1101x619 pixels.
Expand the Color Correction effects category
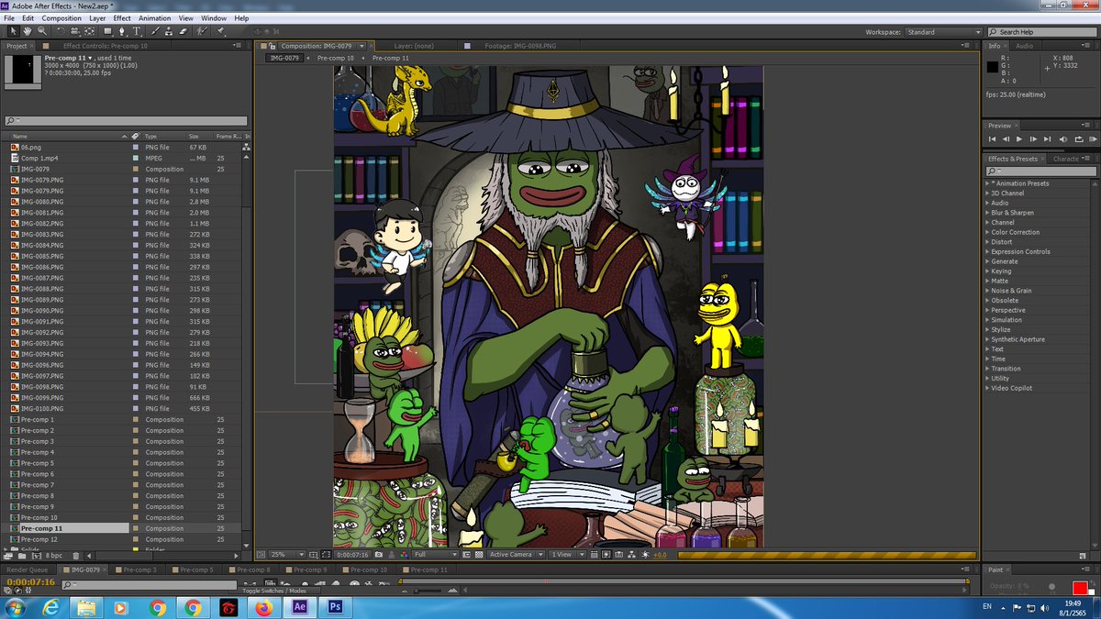click(x=987, y=232)
